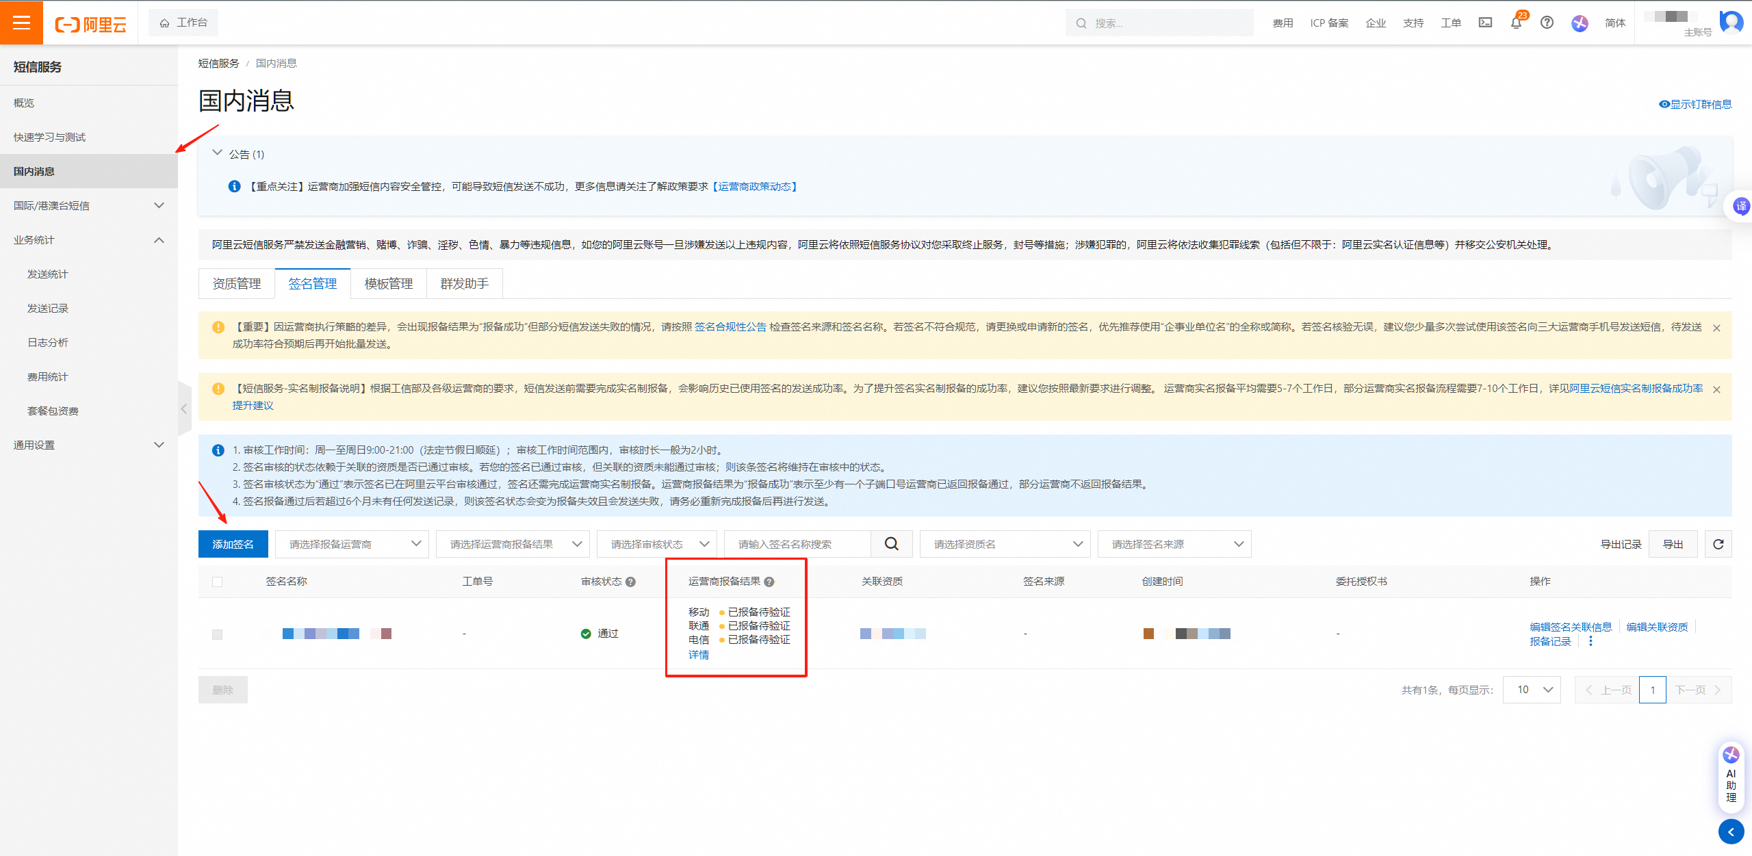Viewport: 1752px width, 856px height.
Task: Click the announcement info icon
Action: pyautogui.click(x=234, y=186)
